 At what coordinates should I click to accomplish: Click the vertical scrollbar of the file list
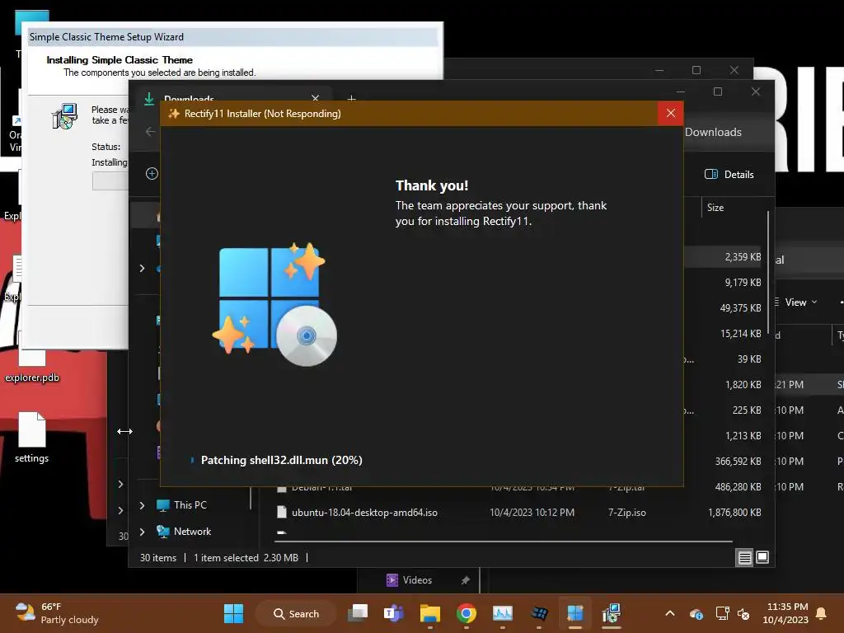coord(767,272)
